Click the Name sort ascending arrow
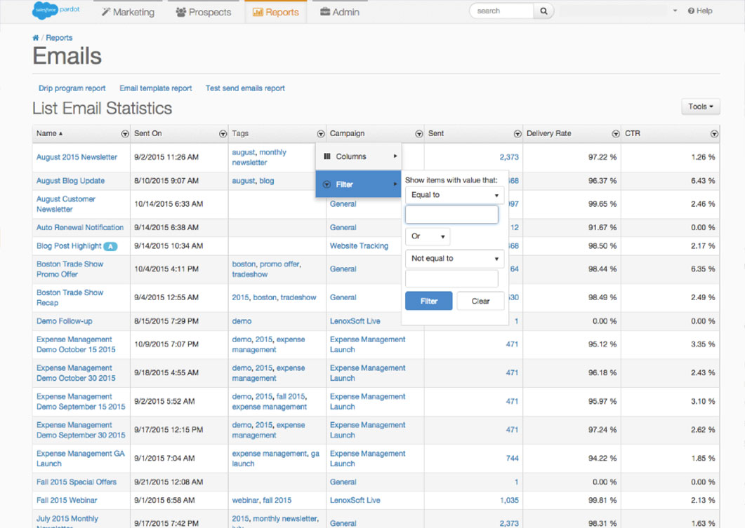Image resolution: width=745 pixels, height=528 pixels. click(61, 134)
